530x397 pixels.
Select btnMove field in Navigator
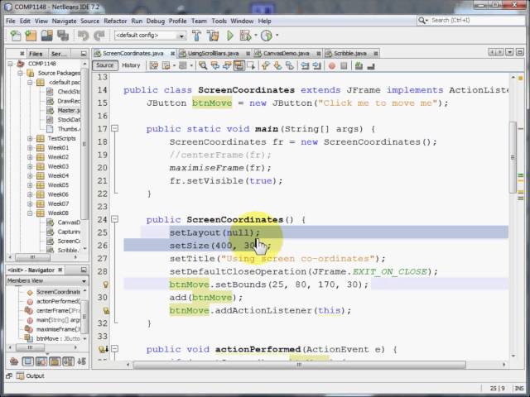[58, 338]
